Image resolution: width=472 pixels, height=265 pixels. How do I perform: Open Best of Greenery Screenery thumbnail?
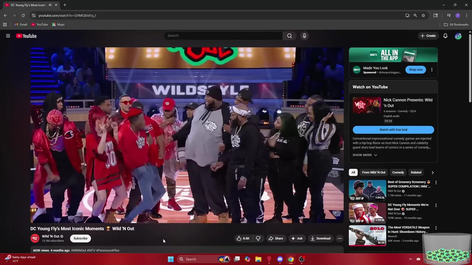367,190
